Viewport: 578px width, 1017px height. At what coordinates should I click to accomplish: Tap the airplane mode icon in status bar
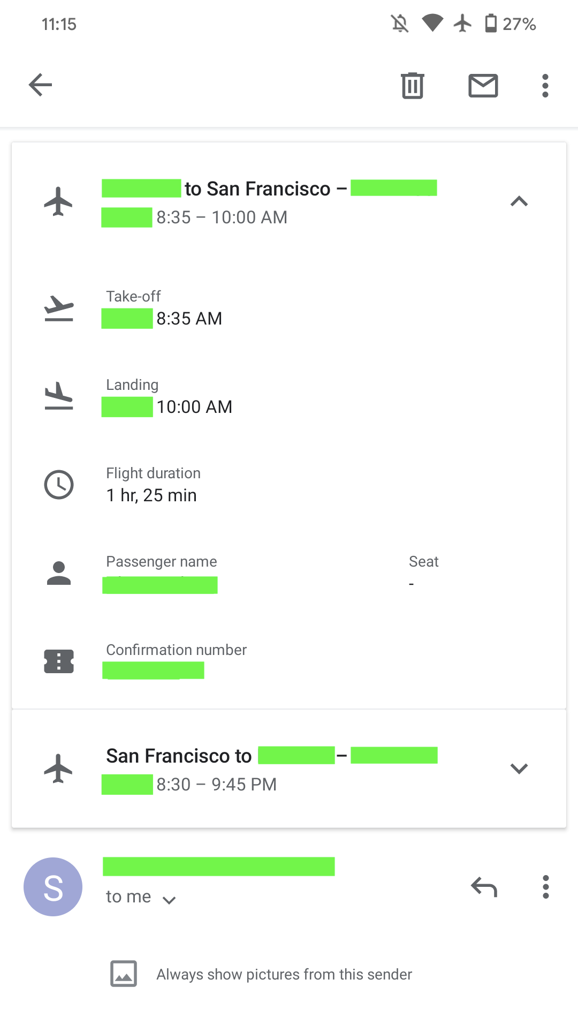[x=462, y=24]
